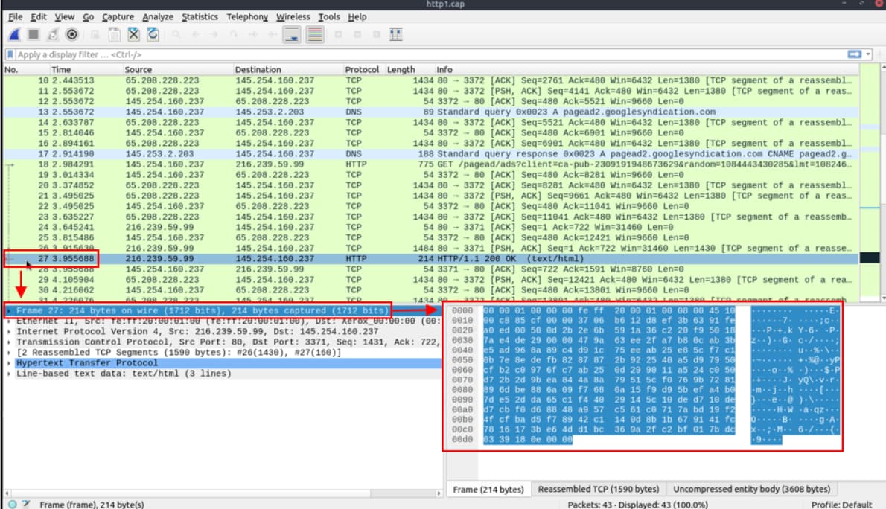Open the Wireless menu
This screenshot has height=509, width=886.
pos(293,17)
